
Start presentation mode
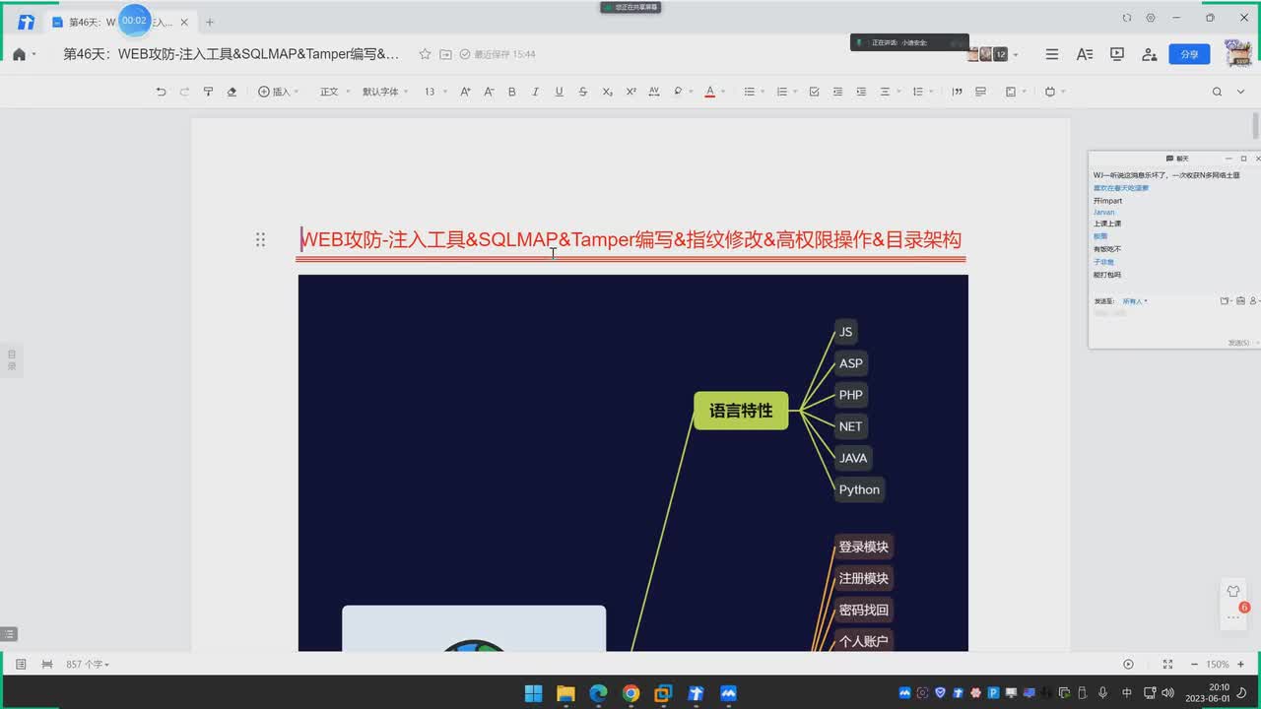click(1117, 54)
